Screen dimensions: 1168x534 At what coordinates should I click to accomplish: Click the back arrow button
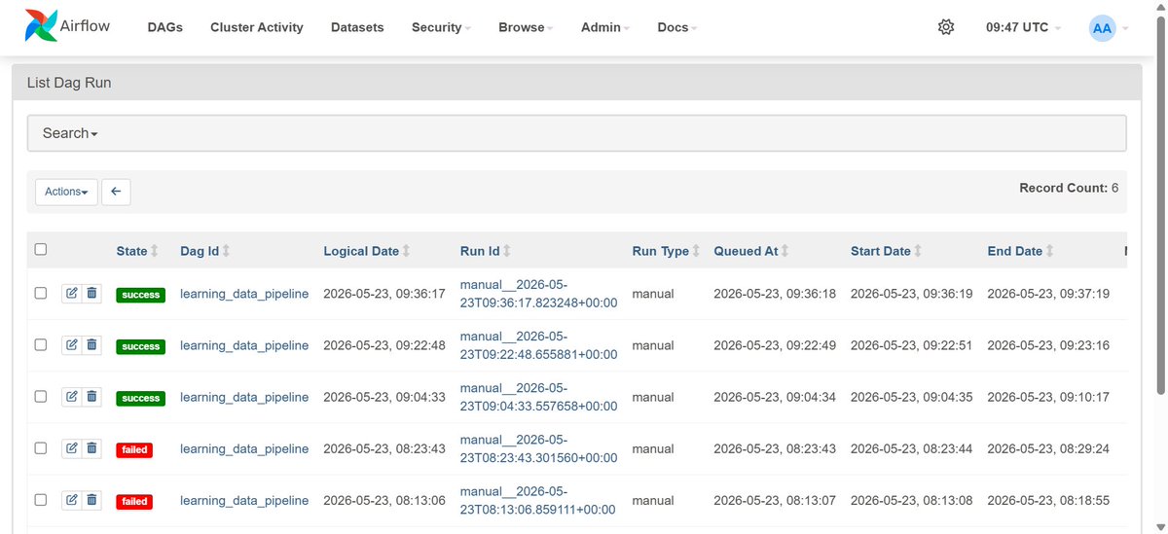pyautogui.click(x=116, y=192)
